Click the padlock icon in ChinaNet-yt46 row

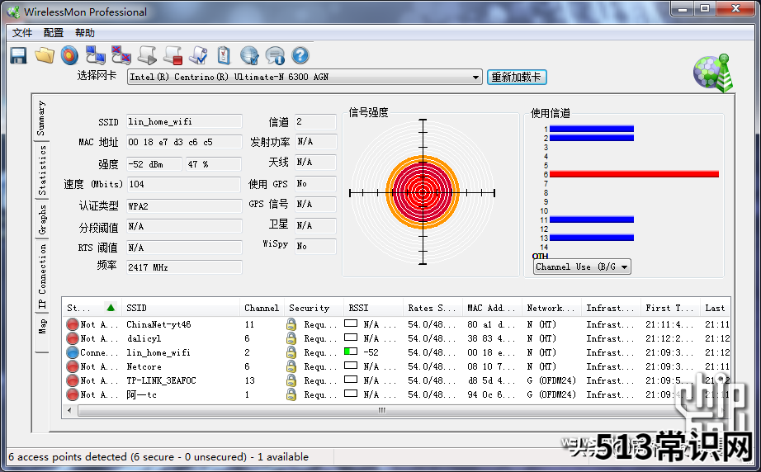point(291,324)
